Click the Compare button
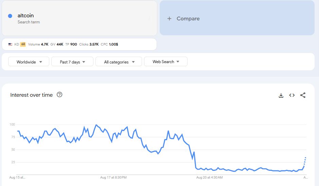 [188, 19]
